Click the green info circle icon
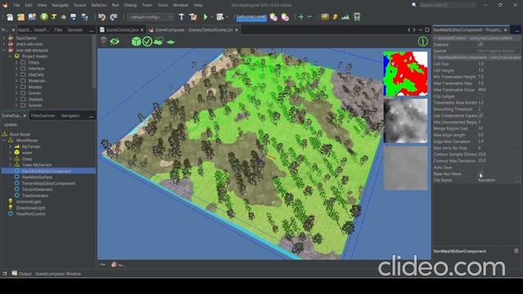Viewport: 523px width, 294px height. 422,42
